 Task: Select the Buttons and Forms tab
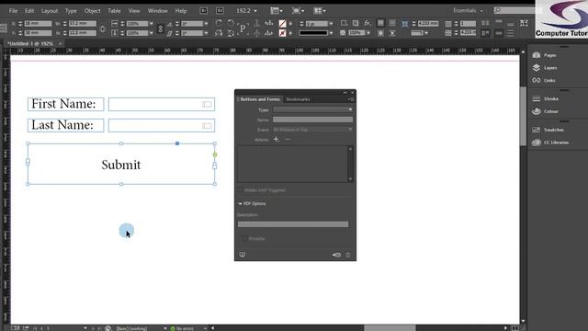260,99
